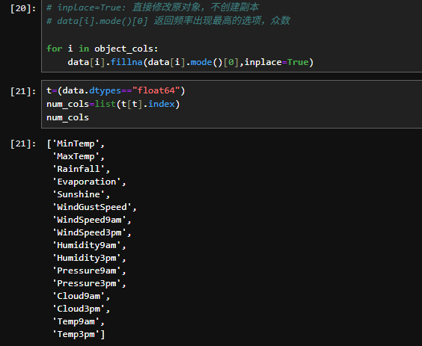Click 'Temp9am' in the output list

pyautogui.click(x=76, y=321)
